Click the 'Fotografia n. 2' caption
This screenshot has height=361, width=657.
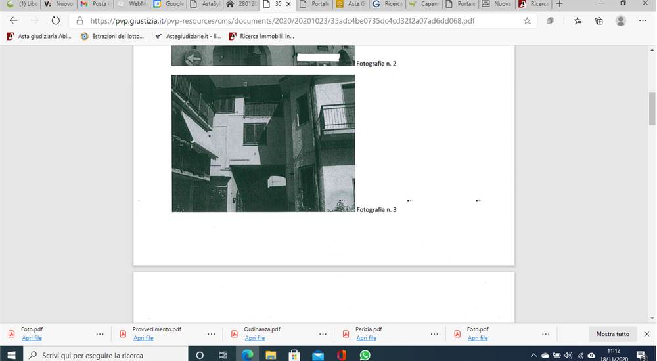(376, 64)
